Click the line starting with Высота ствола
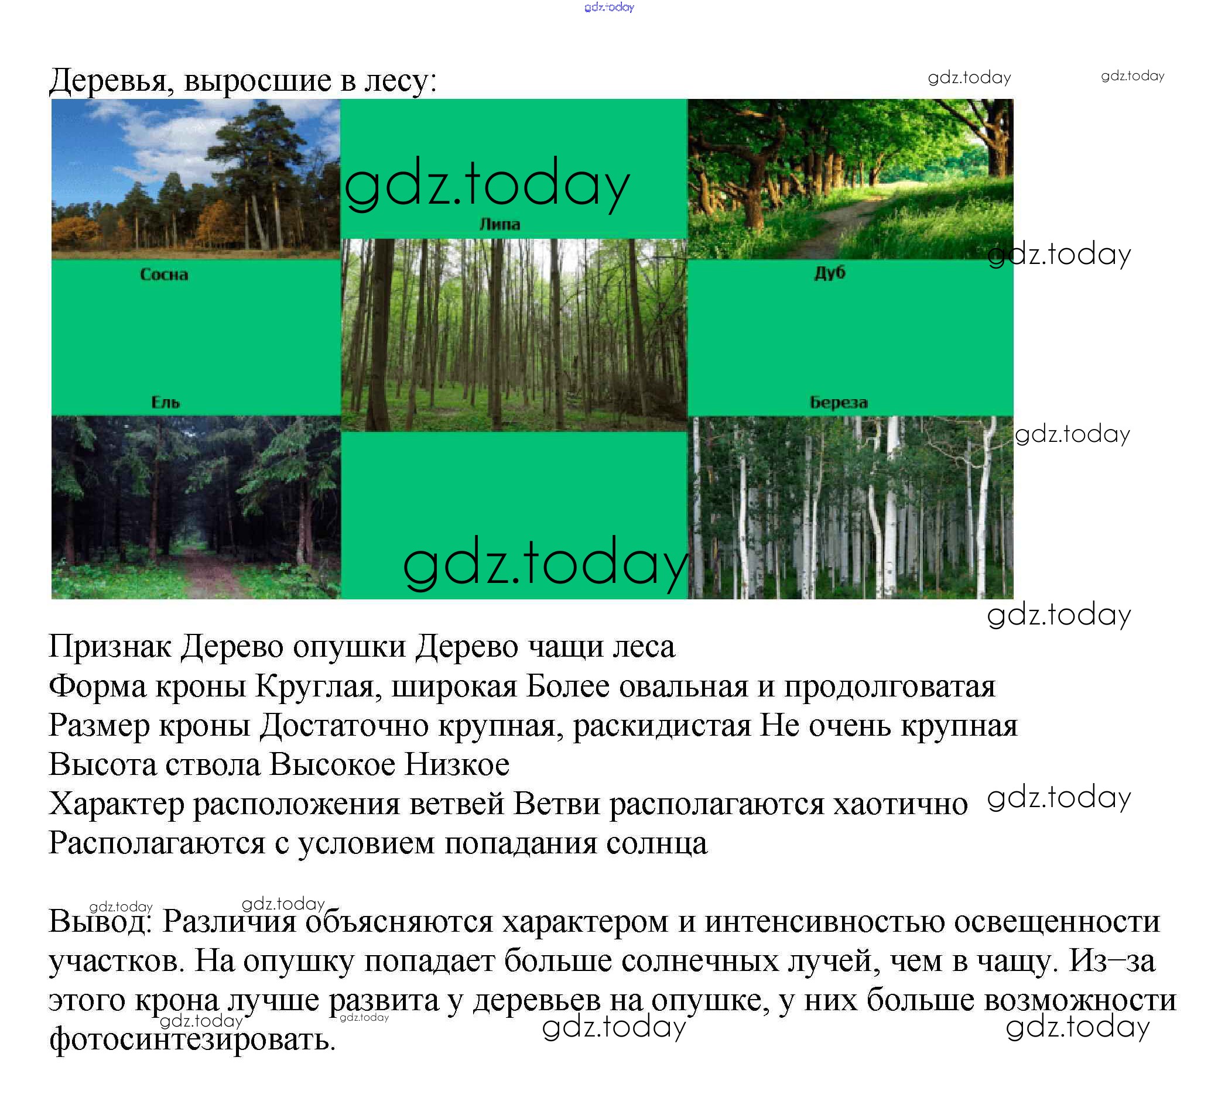1218x1105 pixels. 279,765
